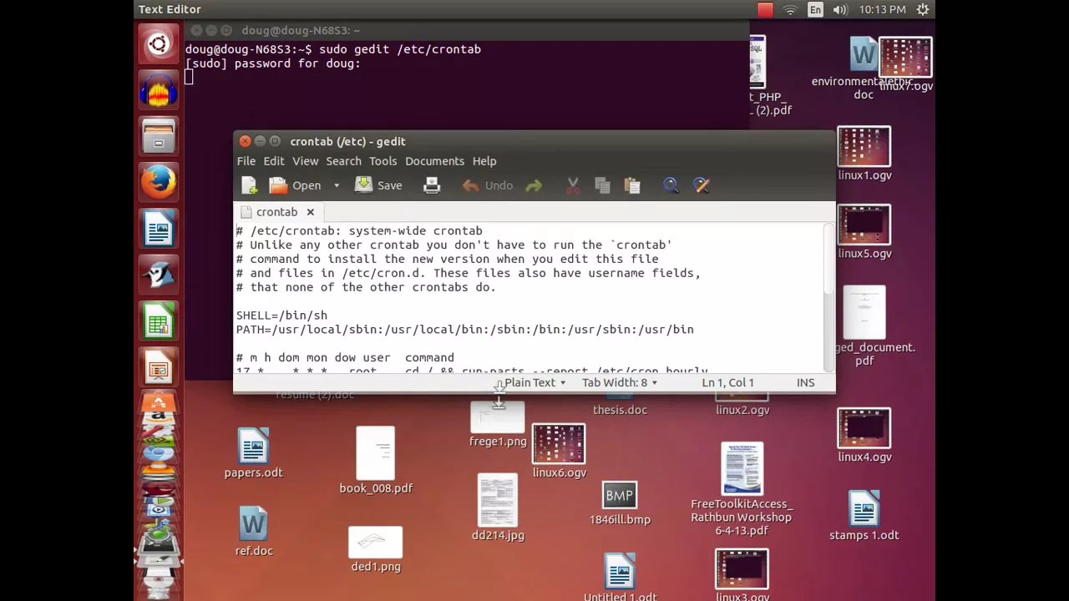
Task: Select the book_008.pdf desktop file
Action: (x=376, y=460)
